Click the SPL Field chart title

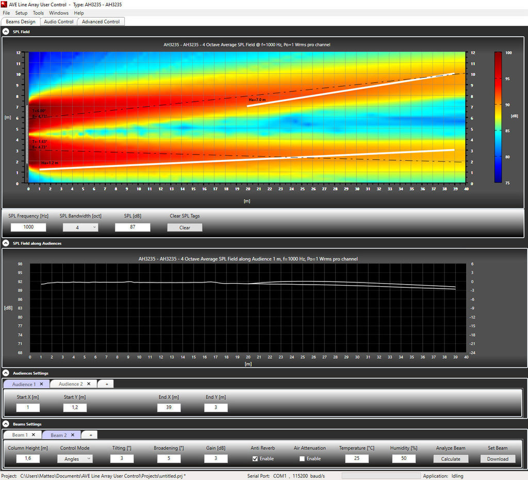pyautogui.click(x=247, y=44)
